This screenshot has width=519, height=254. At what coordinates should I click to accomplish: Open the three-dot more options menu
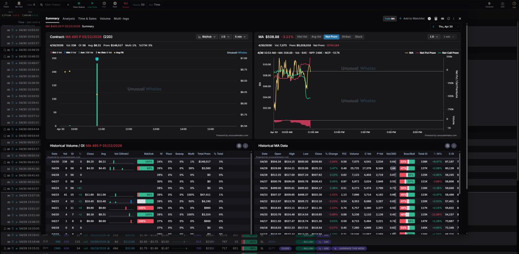click(x=454, y=19)
